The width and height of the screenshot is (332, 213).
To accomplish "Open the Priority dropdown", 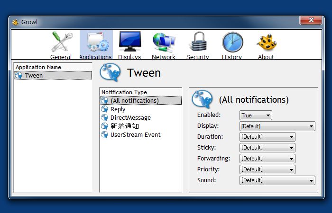I will tap(267, 169).
